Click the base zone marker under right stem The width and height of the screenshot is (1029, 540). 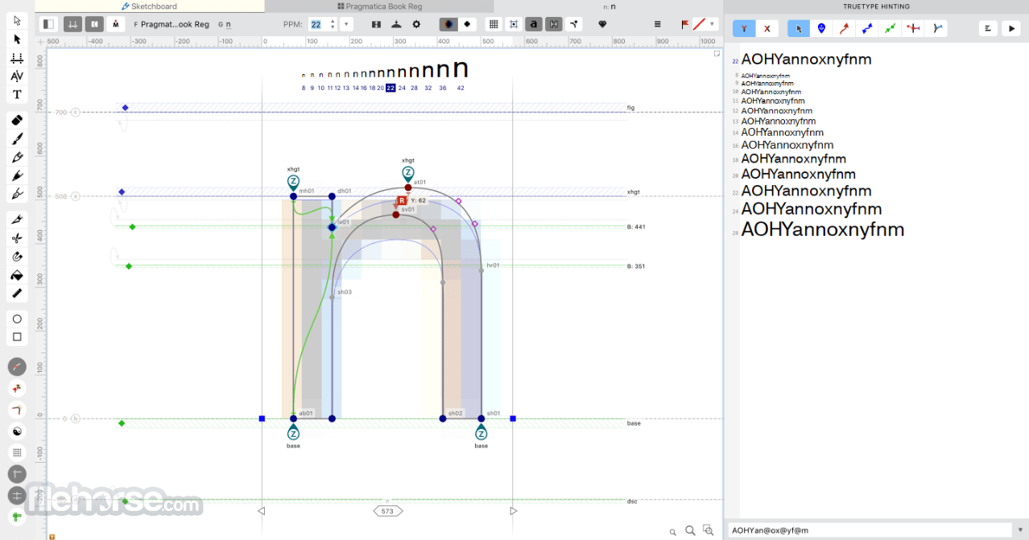tap(481, 433)
